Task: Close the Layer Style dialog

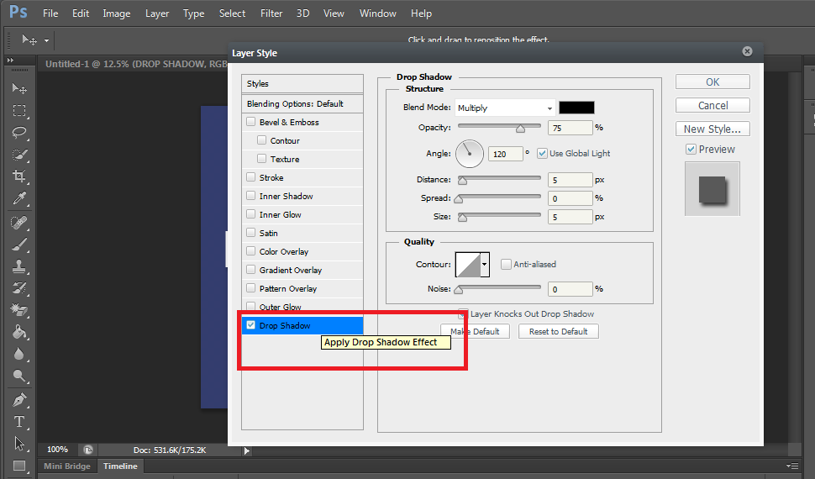Action: coord(747,51)
